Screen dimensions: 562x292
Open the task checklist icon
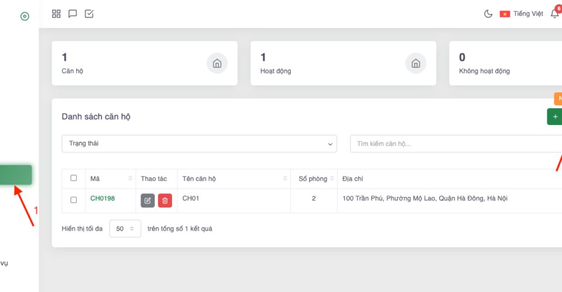click(x=89, y=13)
